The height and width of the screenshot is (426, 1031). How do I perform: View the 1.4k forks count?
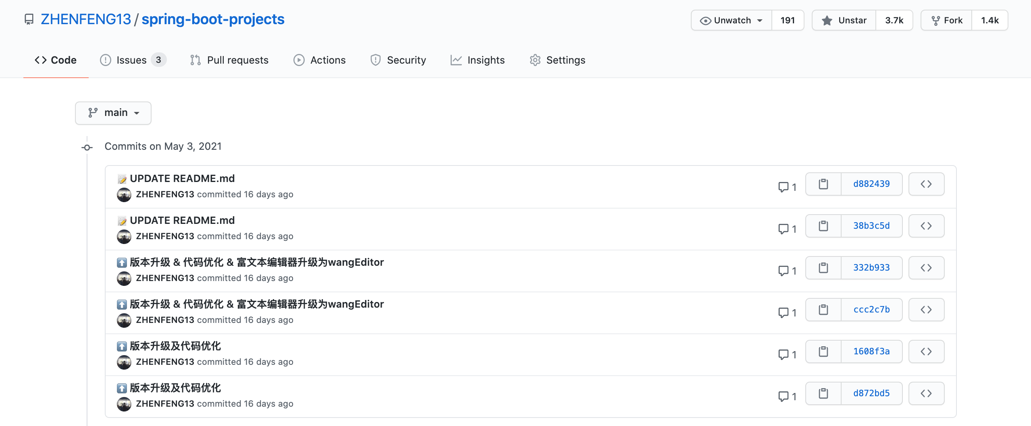tap(989, 20)
